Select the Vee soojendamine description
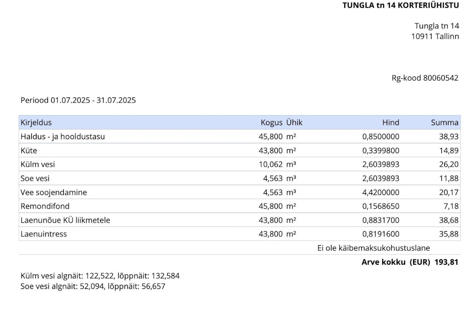476x311 pixels. click(x=54, y=192)
